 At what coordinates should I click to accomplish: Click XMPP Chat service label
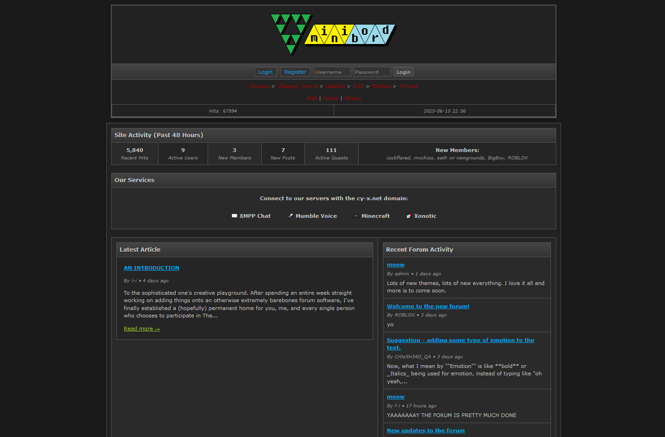click(x=255, y=216)
